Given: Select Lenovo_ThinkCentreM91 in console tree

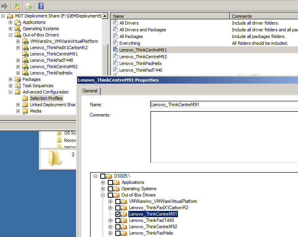Looking at the screenshot, I should click(x=54, y=54).
